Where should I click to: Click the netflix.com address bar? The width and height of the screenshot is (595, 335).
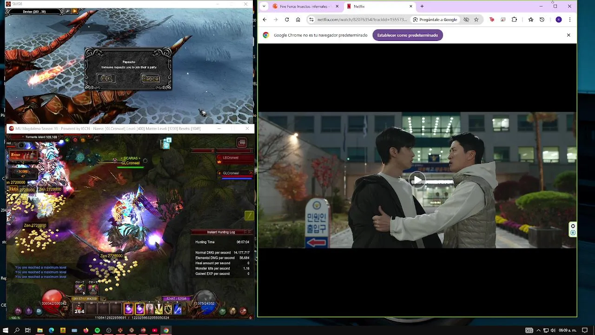pos(362,20)
